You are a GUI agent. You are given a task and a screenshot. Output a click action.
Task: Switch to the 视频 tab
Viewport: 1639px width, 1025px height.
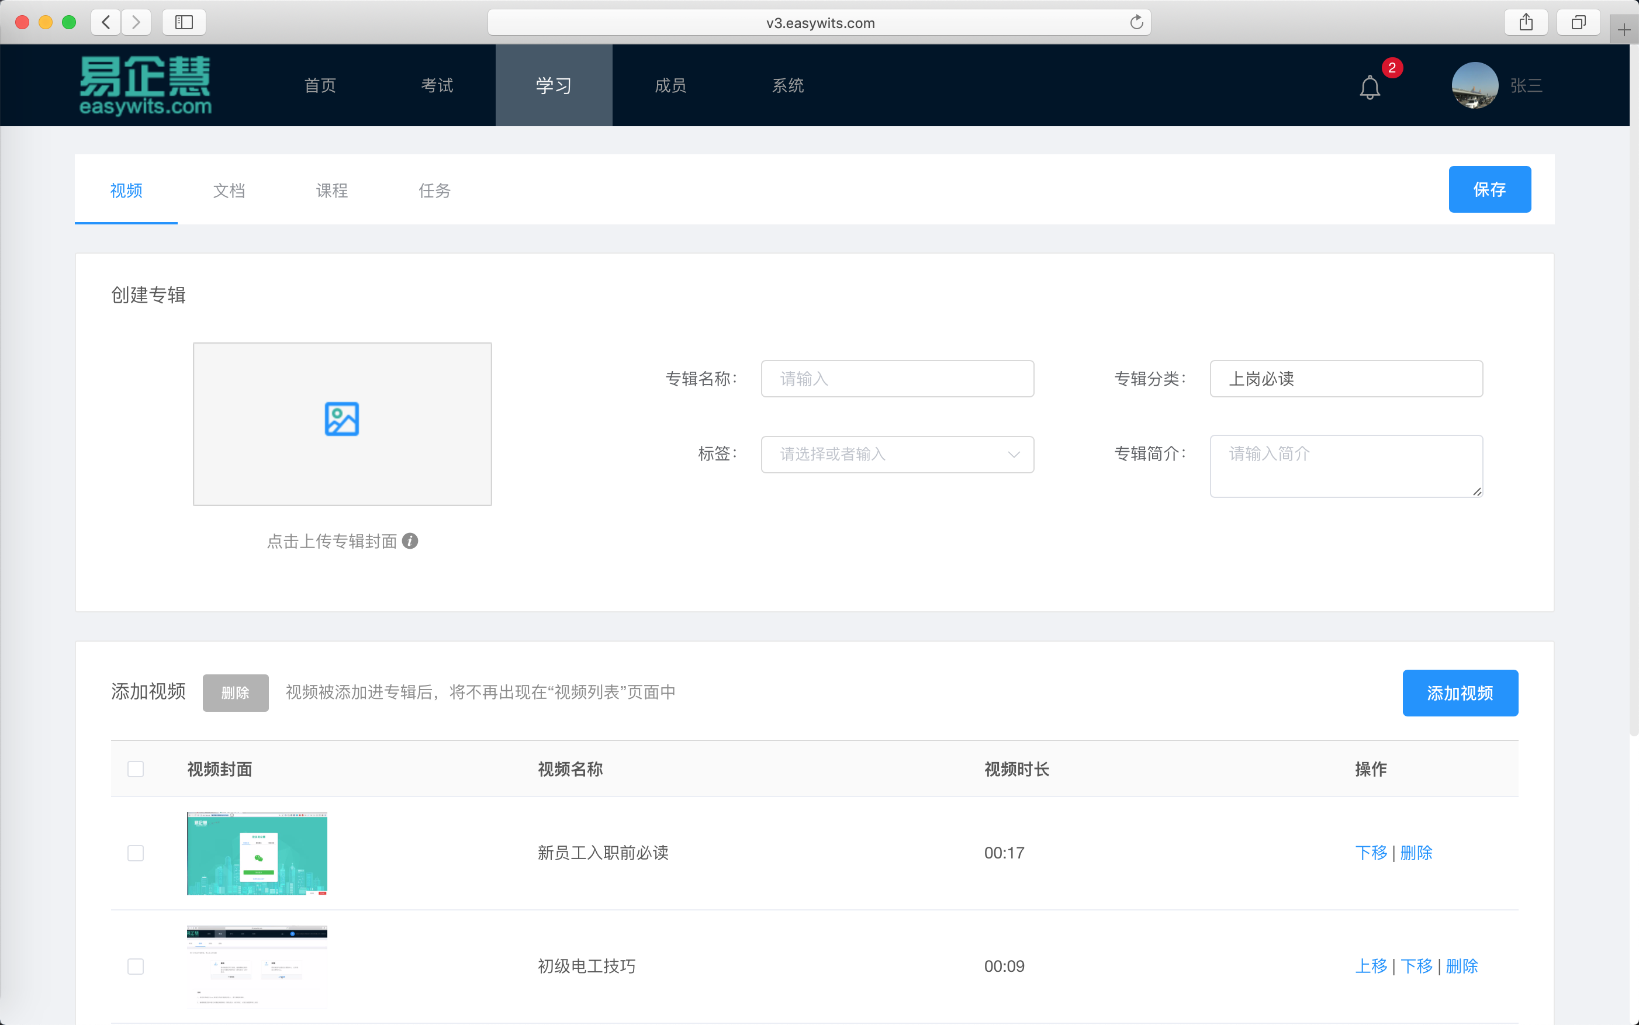pos(126,191)
